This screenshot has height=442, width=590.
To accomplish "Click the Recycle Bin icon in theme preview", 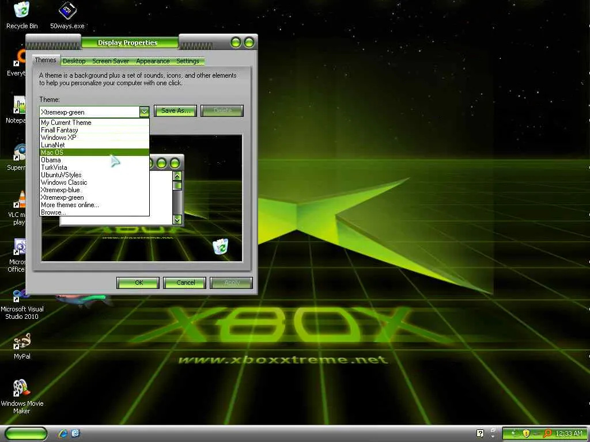I will pos(221,246).
